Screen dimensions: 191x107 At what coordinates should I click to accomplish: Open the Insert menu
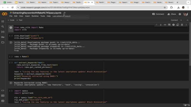27,16
